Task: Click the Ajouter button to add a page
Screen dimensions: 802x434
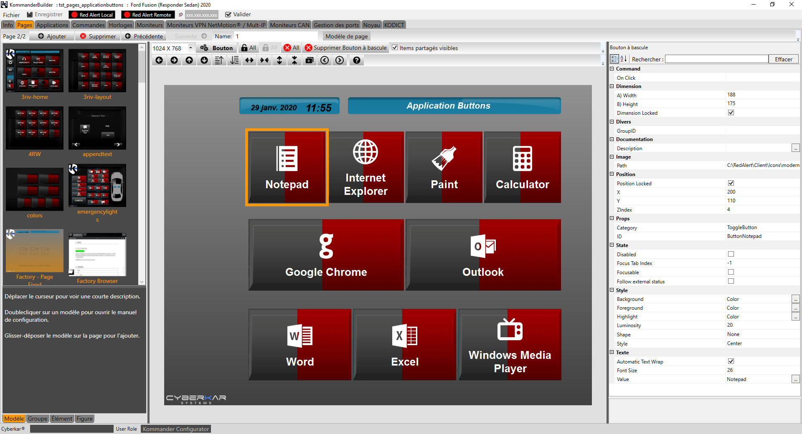Action: 52,36
